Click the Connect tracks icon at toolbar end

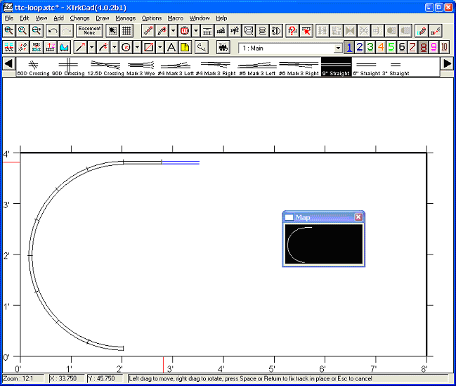coord(436,31)
